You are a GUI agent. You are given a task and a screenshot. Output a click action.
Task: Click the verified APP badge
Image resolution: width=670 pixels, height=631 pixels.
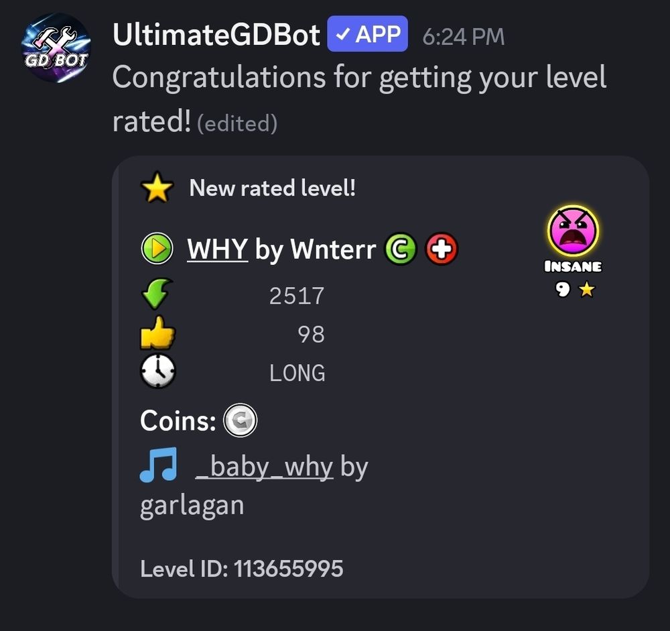(367, 34)
